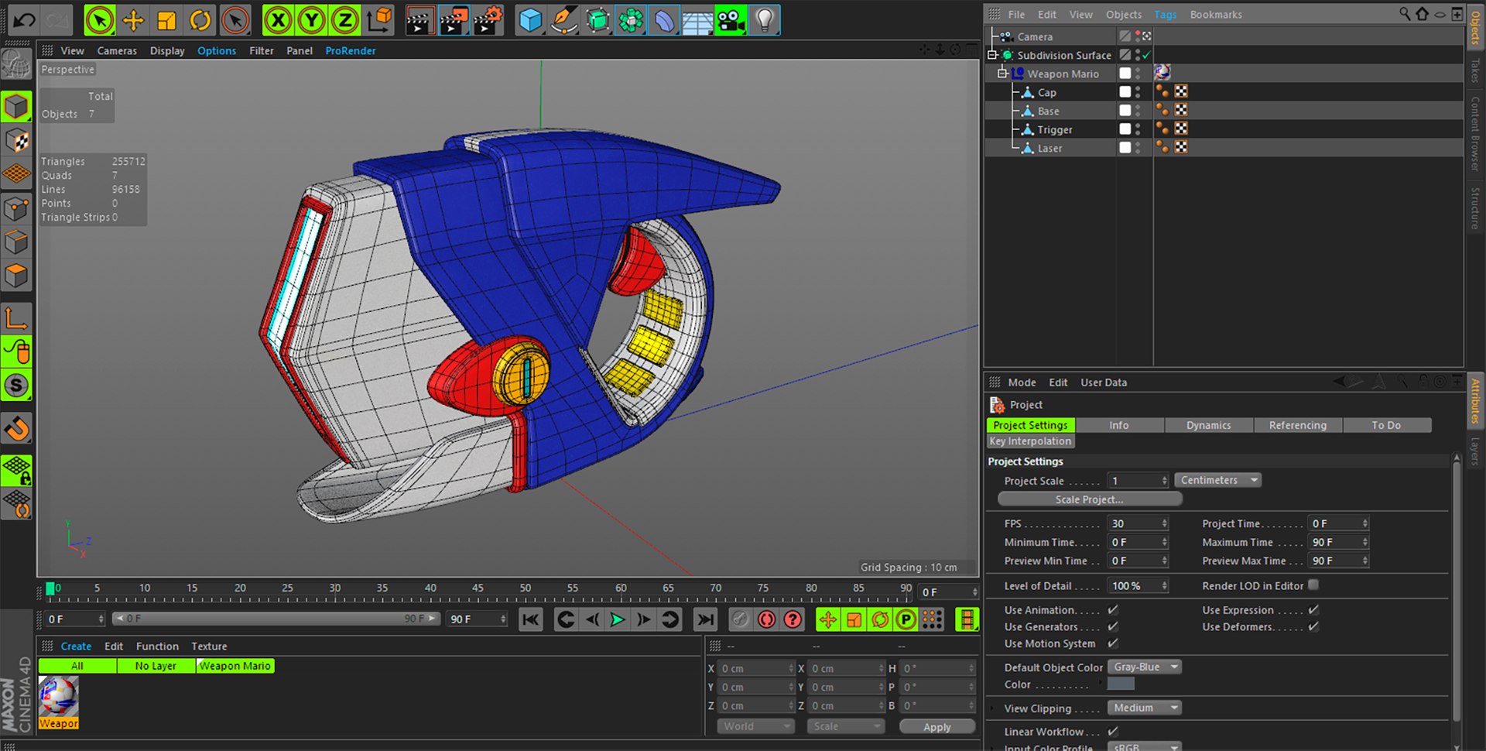The height and width of the screenshot is (751, 1486).
Task: Open the View Clipping Medium dropdown
Action: [x=1143, y=708]
